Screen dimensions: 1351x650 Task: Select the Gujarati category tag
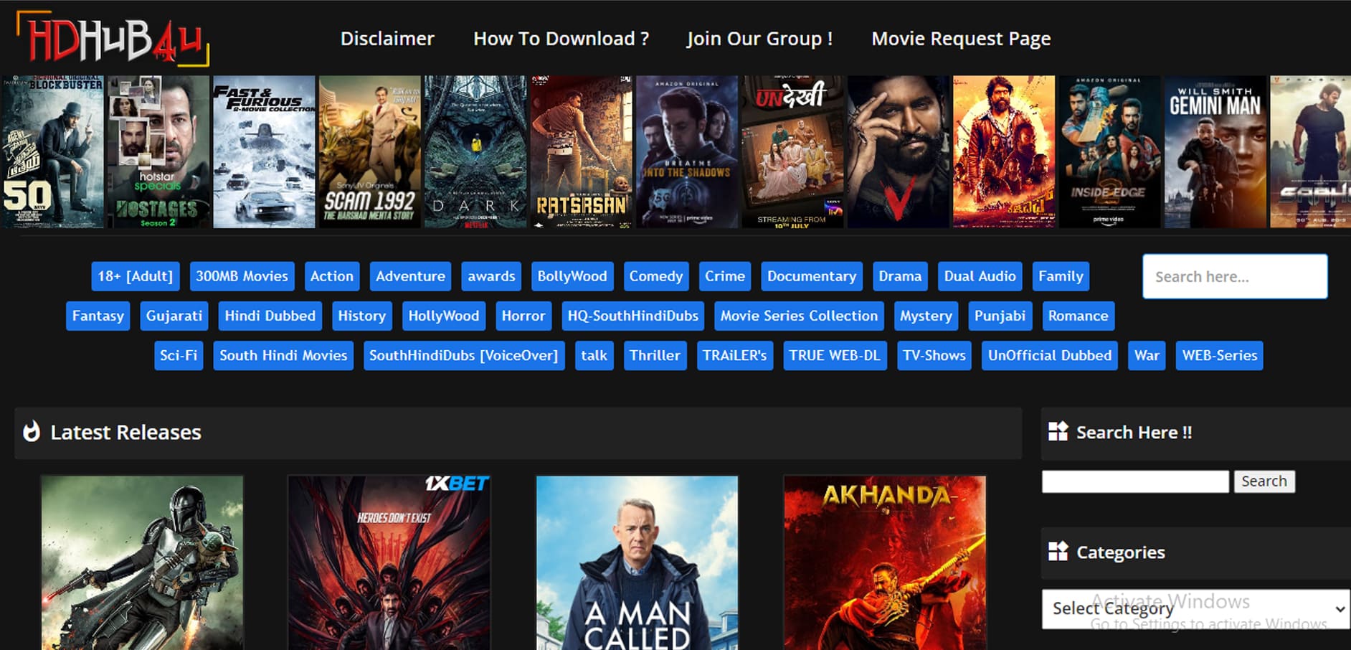[x=174, y=316]
